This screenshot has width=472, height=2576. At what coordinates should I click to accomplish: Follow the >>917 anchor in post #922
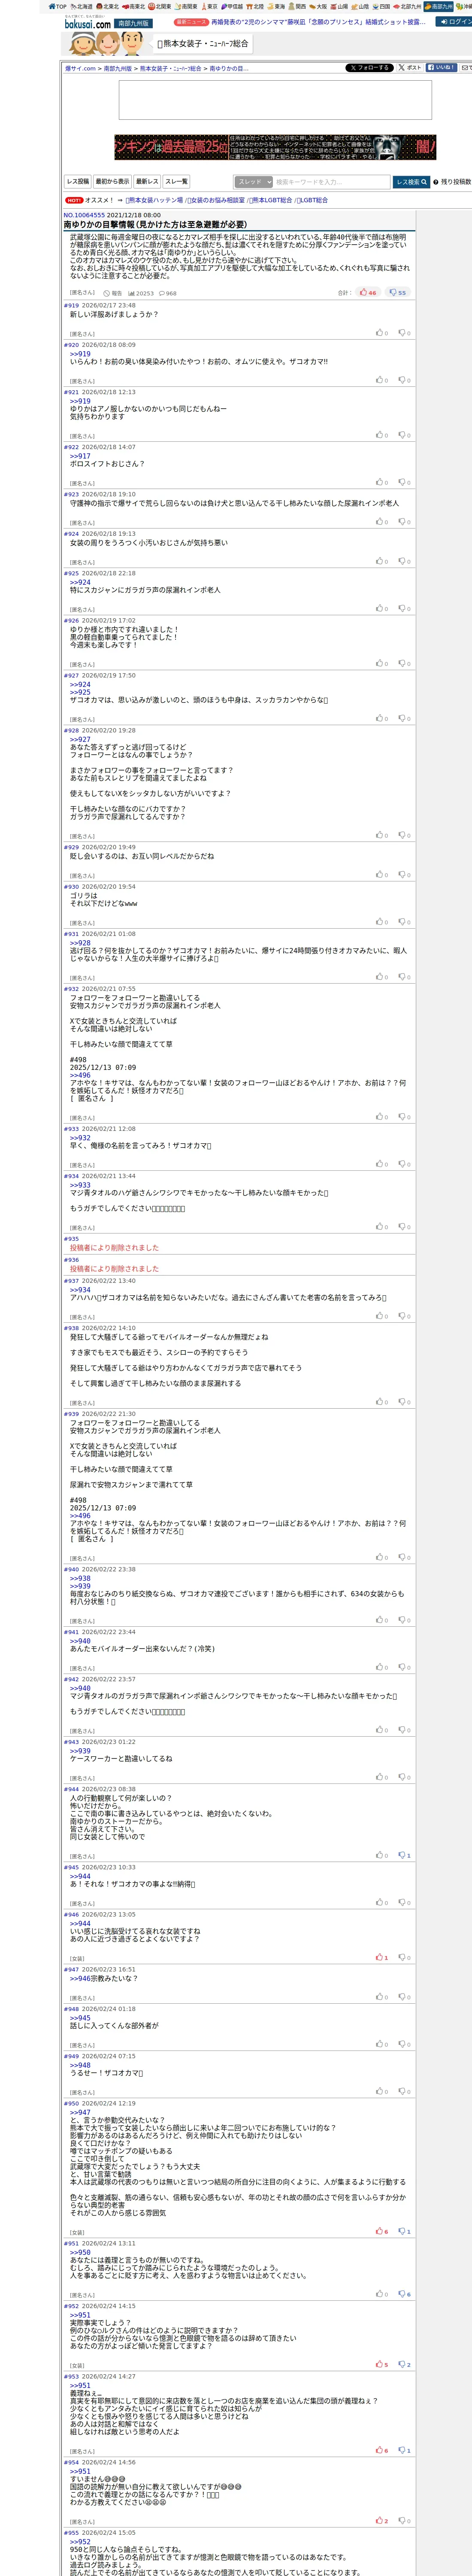[x=80, y=456]
